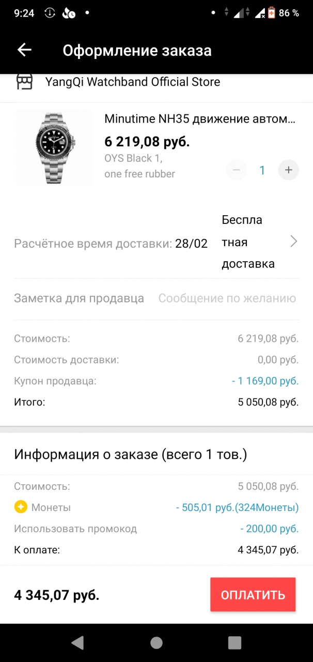This screenshot has height=662, width=313.
Task: Open the watch product thumbnail
Action: 54,148
